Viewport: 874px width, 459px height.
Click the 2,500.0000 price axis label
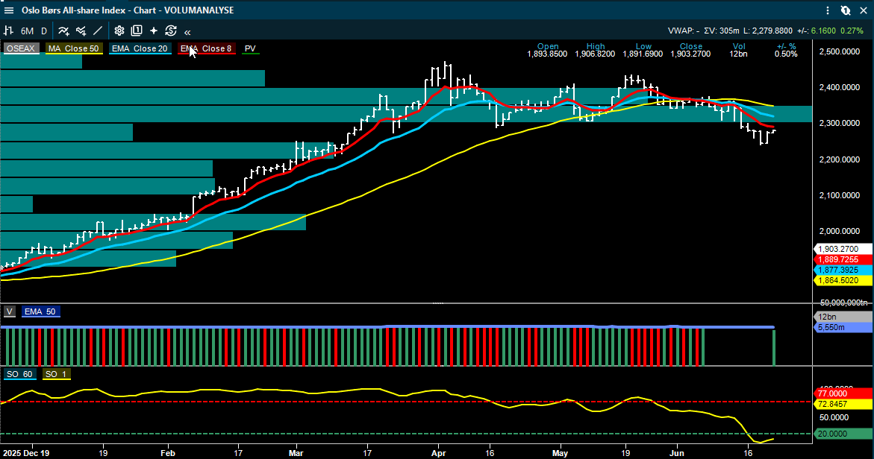[x=840, y=51]
